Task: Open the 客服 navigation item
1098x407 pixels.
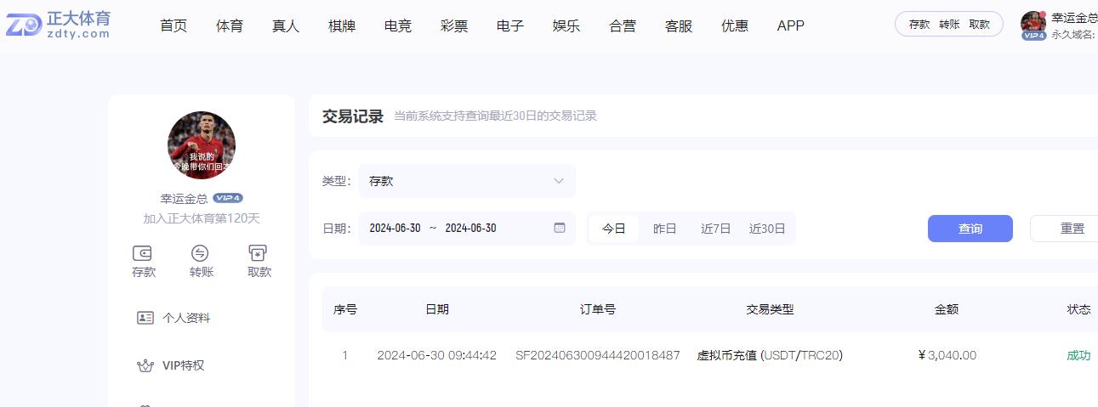Action: [x=679, y=25]
